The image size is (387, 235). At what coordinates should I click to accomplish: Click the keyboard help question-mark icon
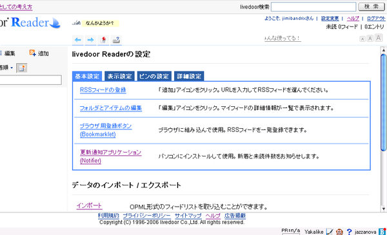click(116, 40)
